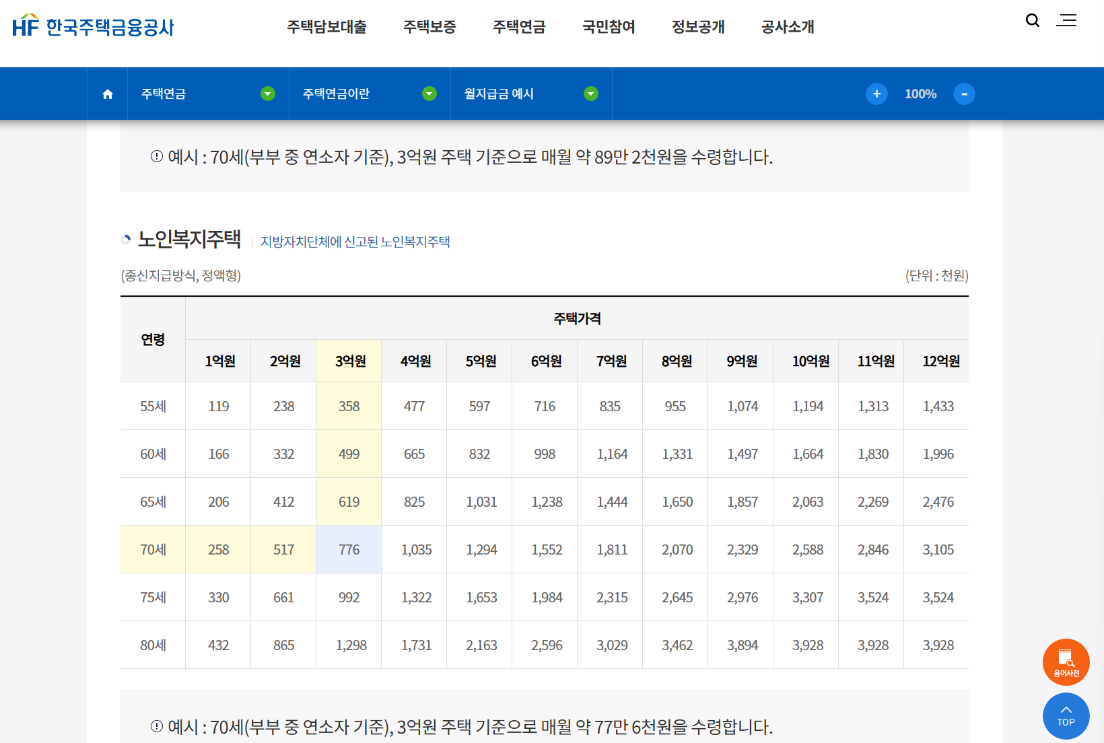Open the 주택보증 menu
Viewport: 1104px width, 743px height.
(x=429, y=27)
